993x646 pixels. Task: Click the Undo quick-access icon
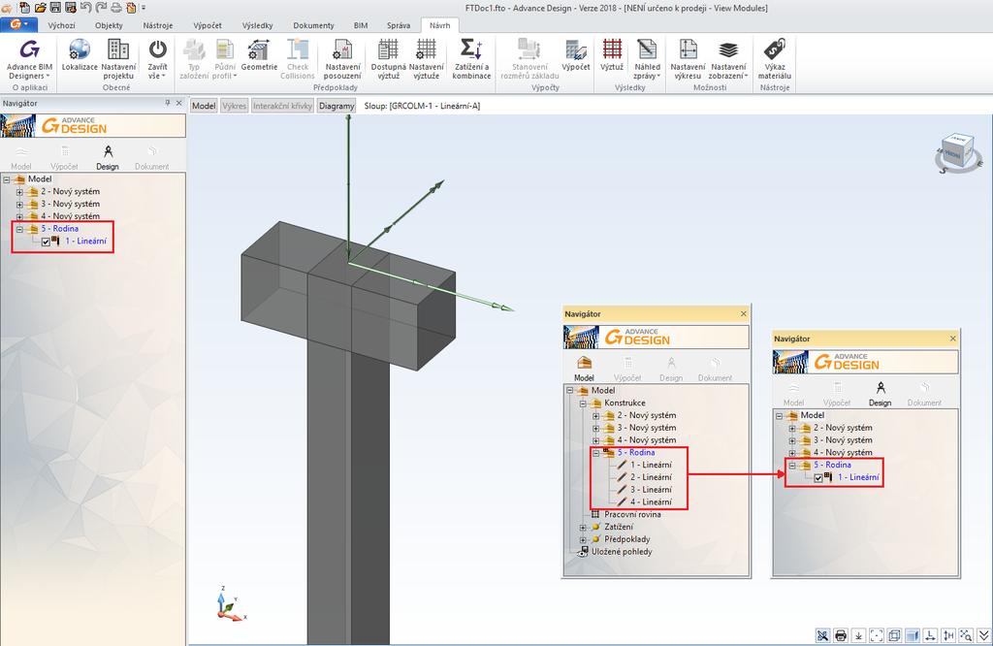pyautogui.click(x=85, y=8)
